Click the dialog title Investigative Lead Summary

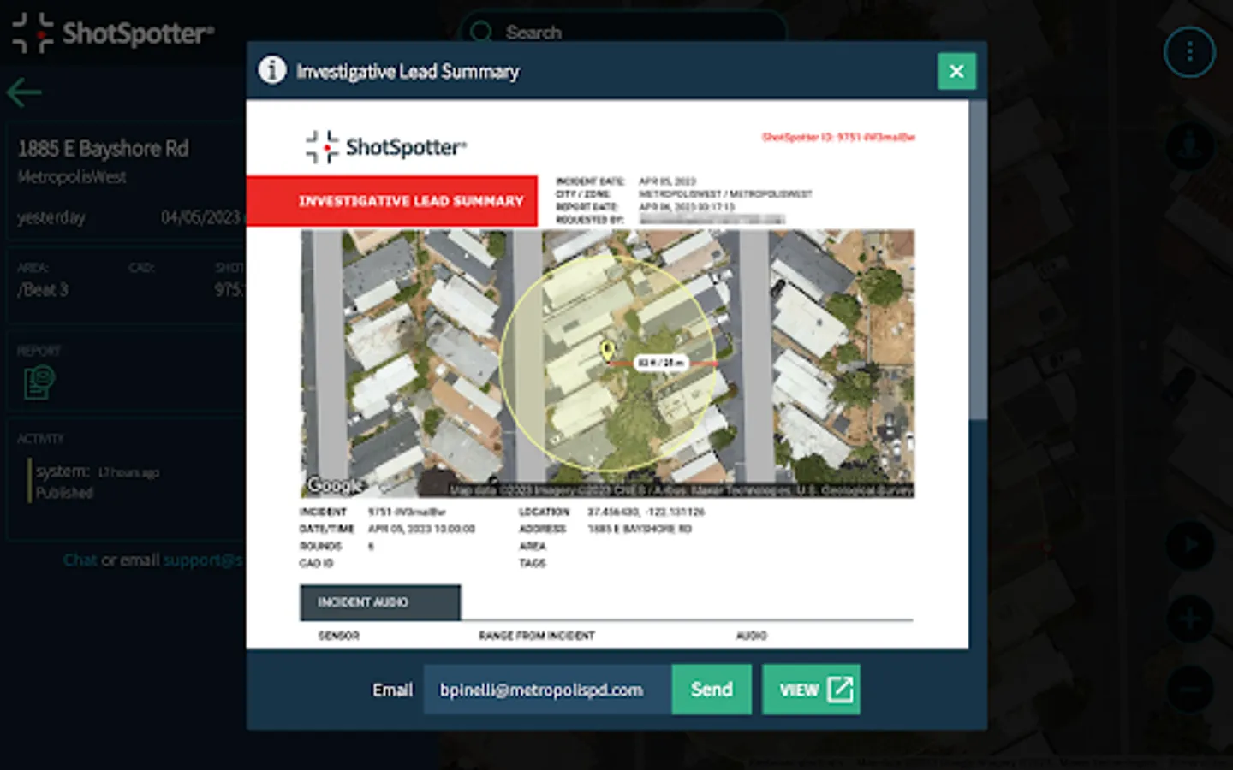pos(408,71)
